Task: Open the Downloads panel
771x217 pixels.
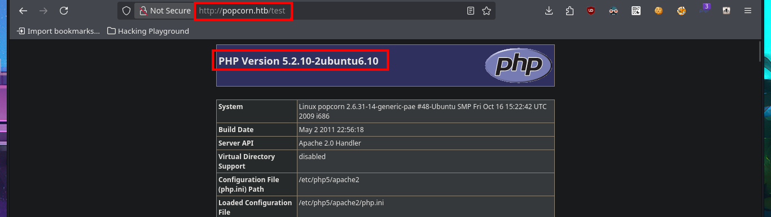Action: tap(549, 11)
